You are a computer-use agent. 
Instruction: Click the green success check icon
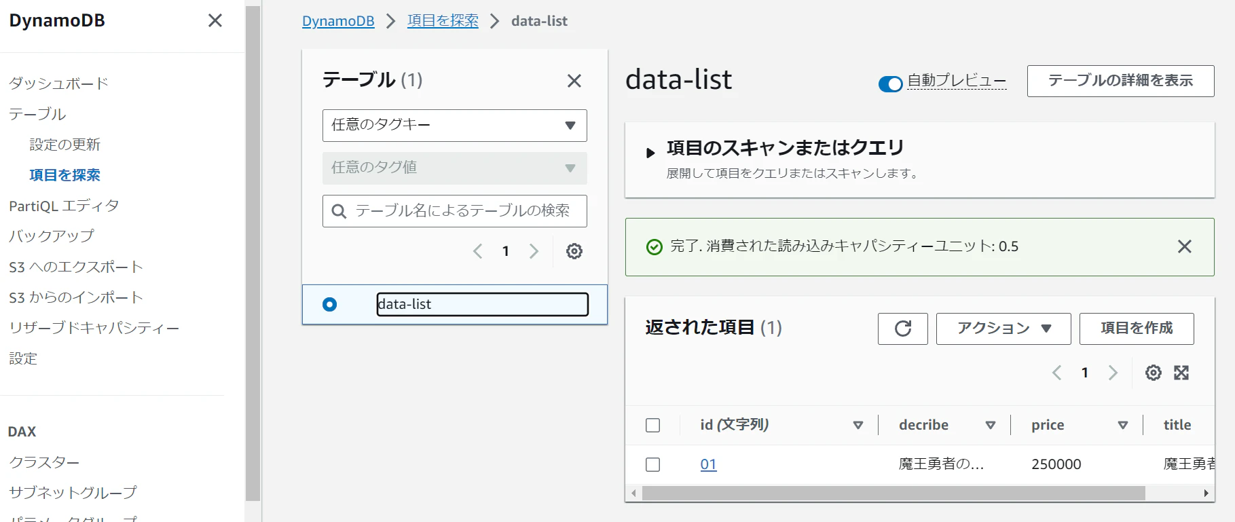pyautogui.click(x=655, y=246)
